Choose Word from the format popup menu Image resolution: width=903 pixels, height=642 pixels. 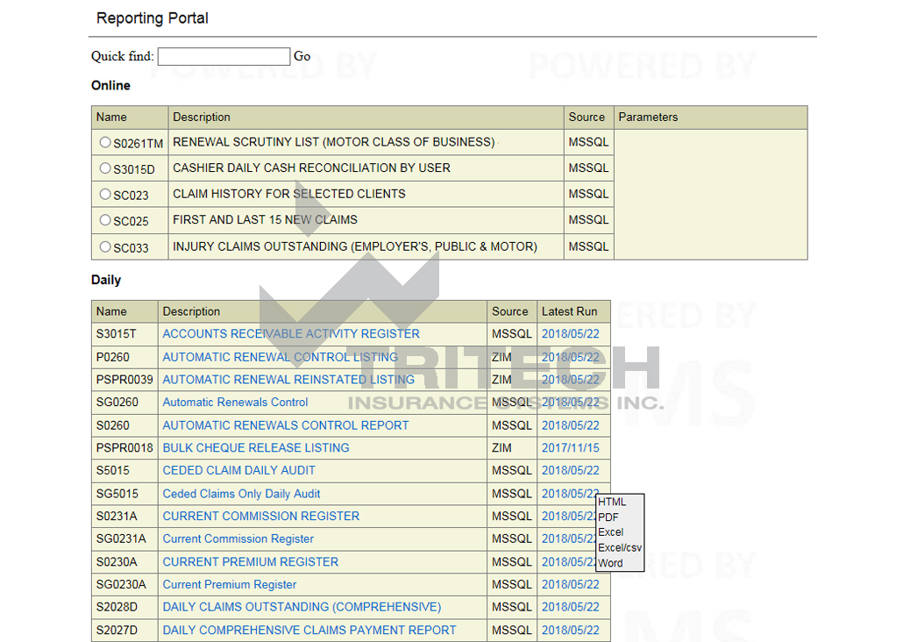coord(610,563)
